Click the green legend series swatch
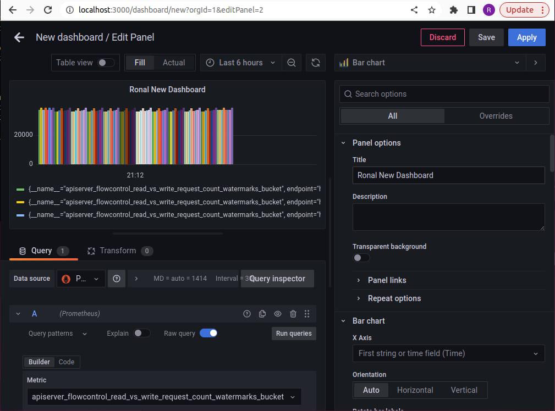 coord(20,189)
